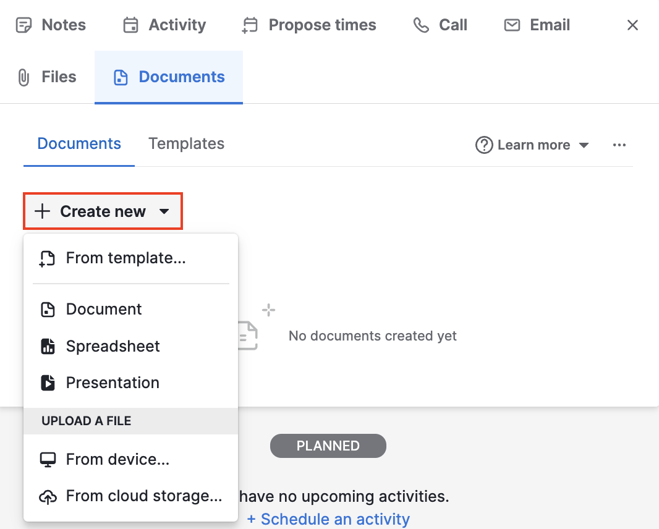The image size is (659, 529).
Task: Click the Documents page icon
Action: point(120,77)
